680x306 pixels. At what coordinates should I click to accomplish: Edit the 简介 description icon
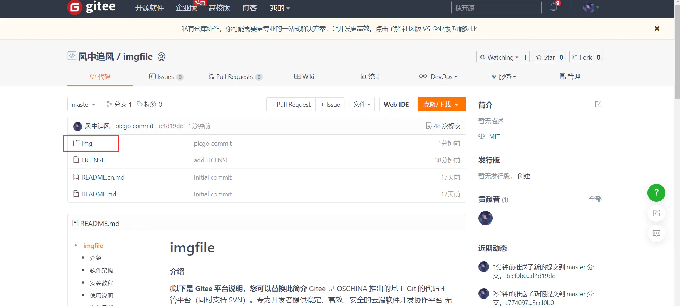[598, 104]
